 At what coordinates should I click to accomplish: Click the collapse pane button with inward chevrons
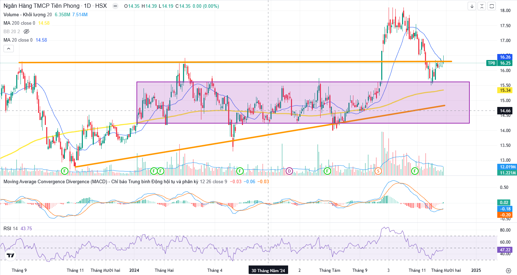[x=482, y=6]
